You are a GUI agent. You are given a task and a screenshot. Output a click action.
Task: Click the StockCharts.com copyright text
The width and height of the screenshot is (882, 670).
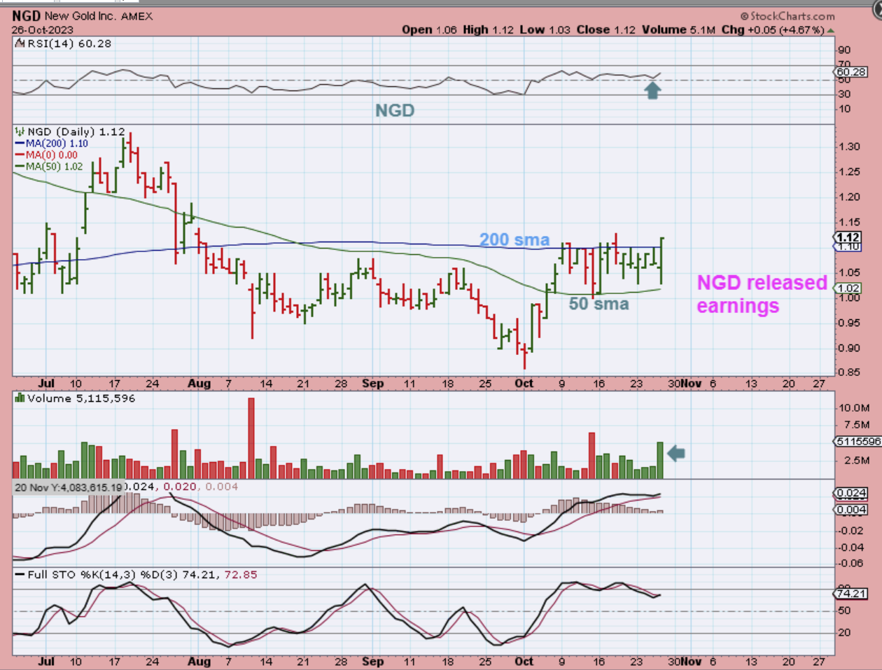(x=787, y=15)
